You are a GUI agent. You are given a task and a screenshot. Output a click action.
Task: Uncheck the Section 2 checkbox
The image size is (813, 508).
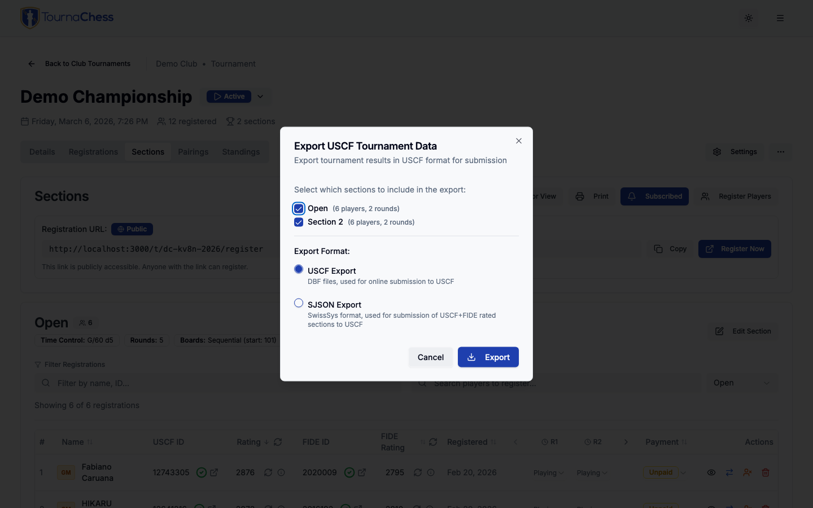(x=299, y=222)
